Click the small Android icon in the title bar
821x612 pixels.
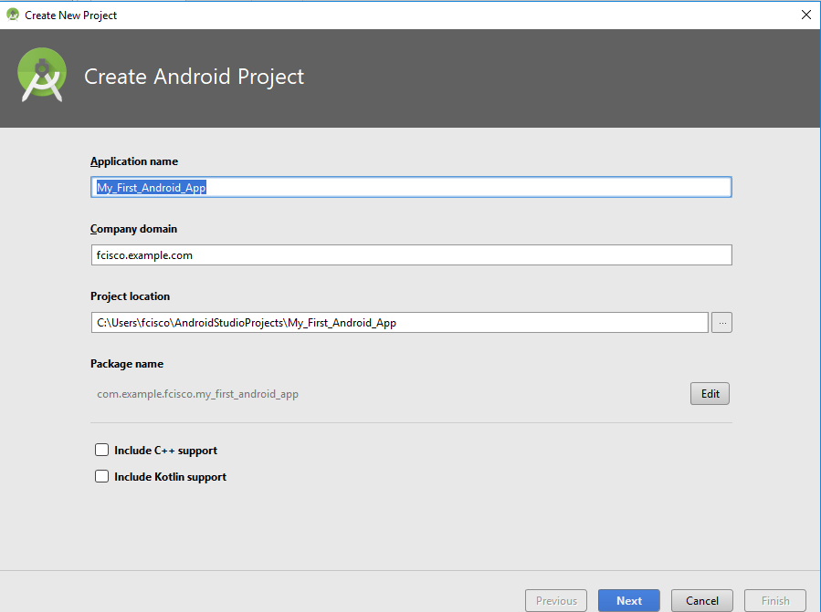pos(13,15)
